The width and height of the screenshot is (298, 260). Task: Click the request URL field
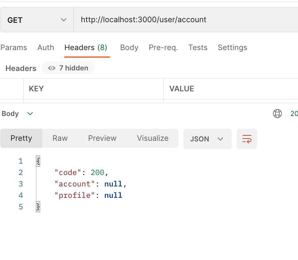(x=186, y=20)
